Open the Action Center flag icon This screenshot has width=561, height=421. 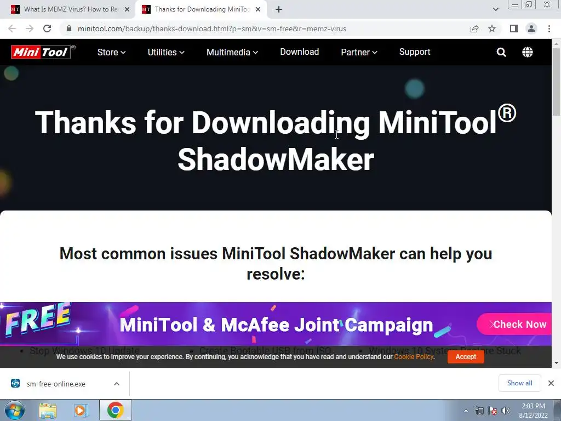tap(493, 411)
